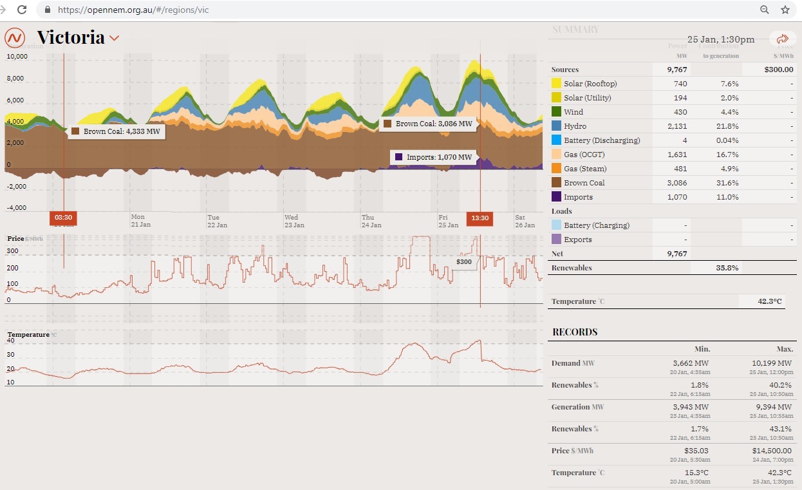Click the Gas (Steam) orange swatch

point(556,169)
